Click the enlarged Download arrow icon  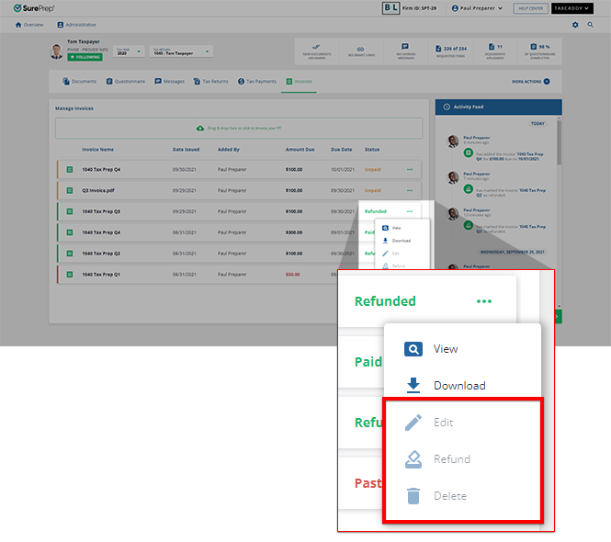[x=413, y=386]
